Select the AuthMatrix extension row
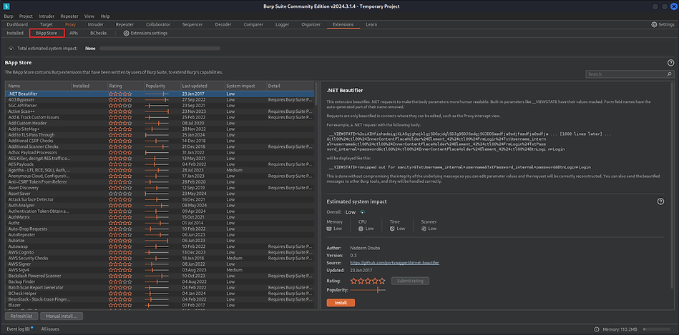Viewport: 679px width, 335px height. (x=160, y=217)
